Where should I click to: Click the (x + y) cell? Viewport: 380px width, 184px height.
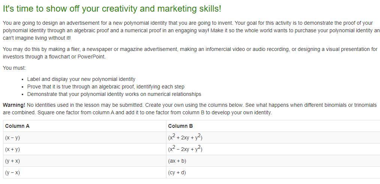(85, 149)
